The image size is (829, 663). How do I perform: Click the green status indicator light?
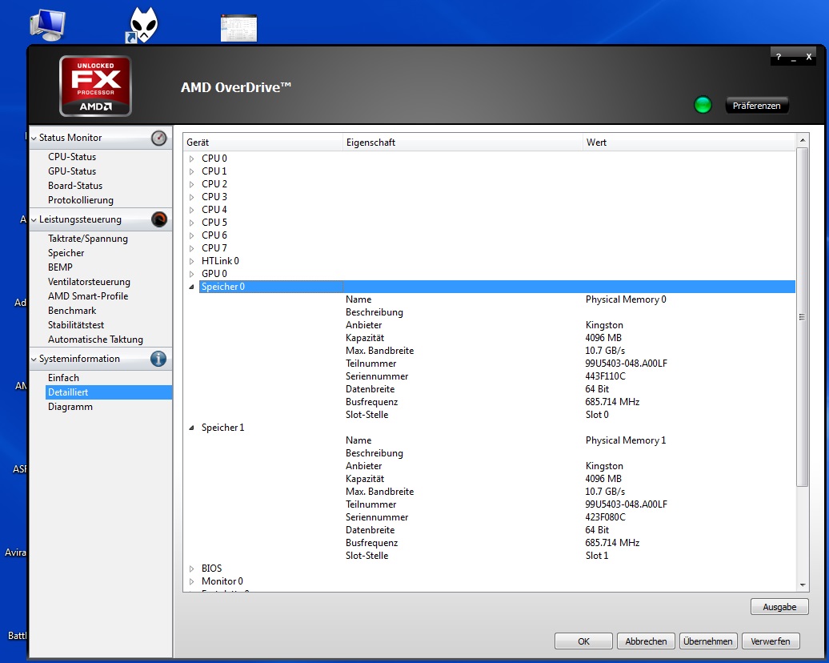(x=703, y=105)
